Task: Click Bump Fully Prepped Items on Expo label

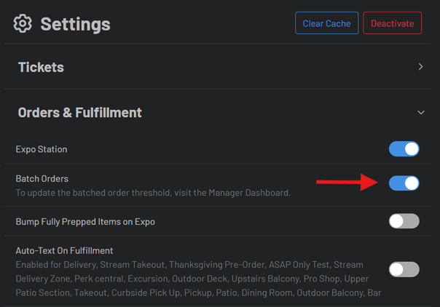Action: click(85, 221)
